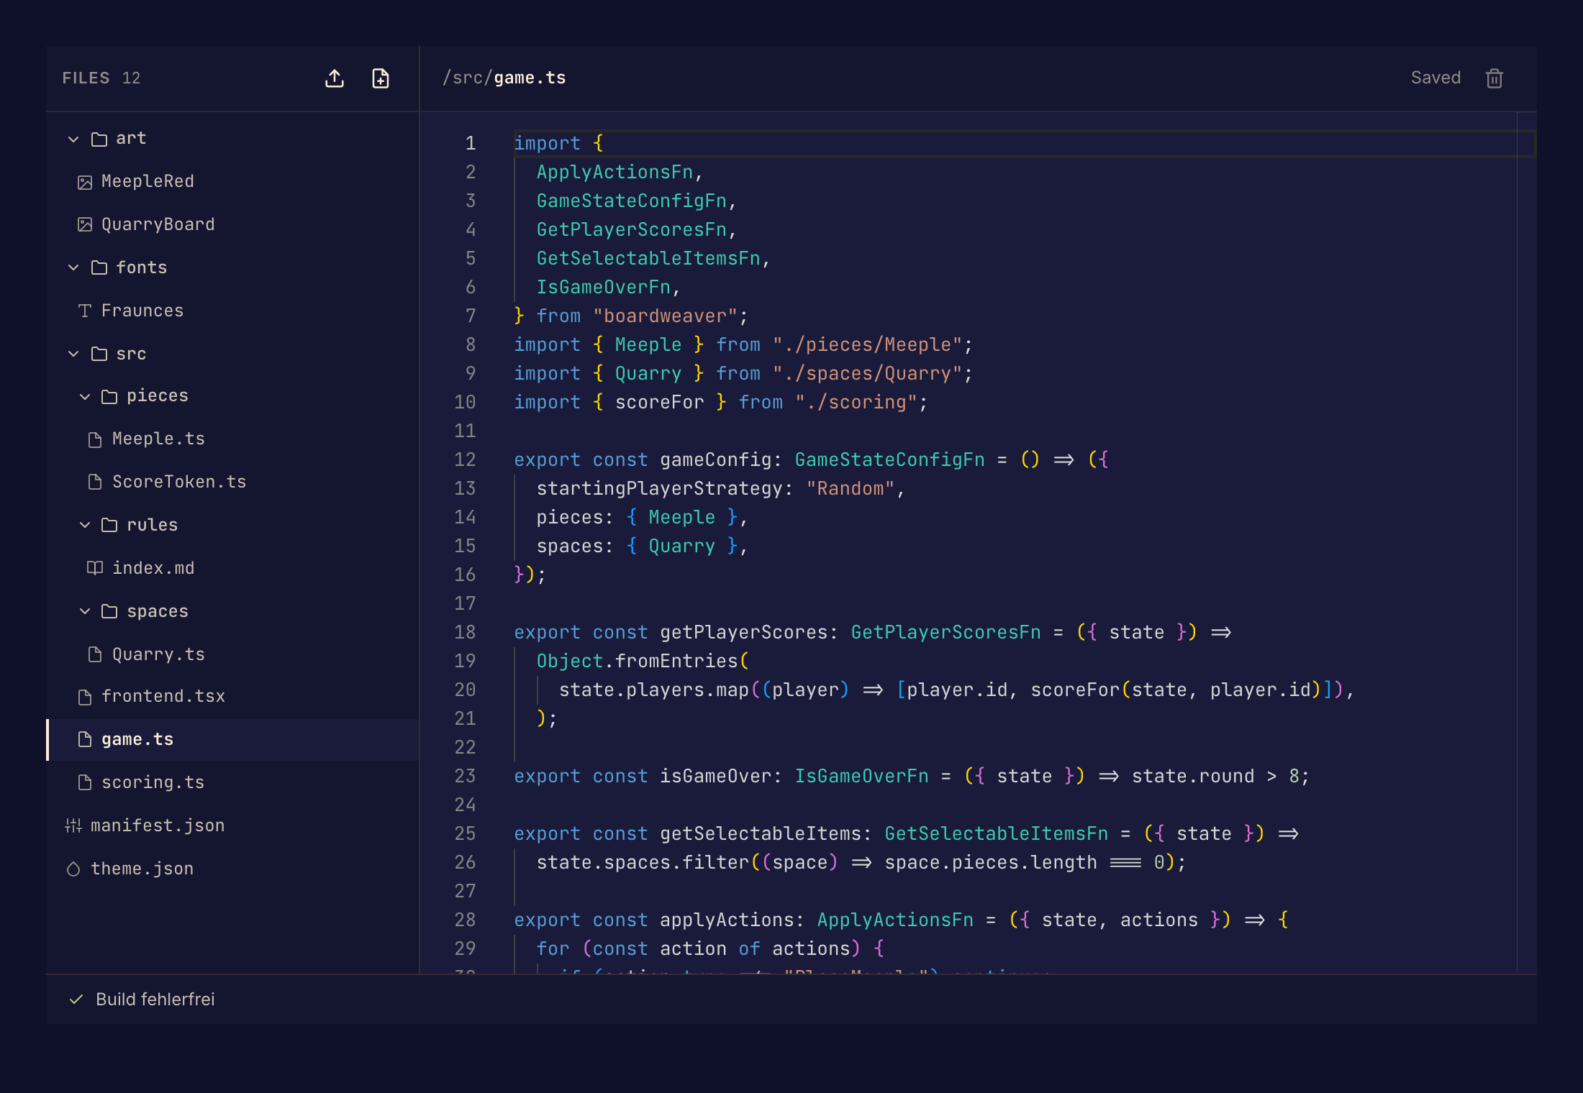
Task: Open the QuarryBoard asset
Action: click(233, 224)
